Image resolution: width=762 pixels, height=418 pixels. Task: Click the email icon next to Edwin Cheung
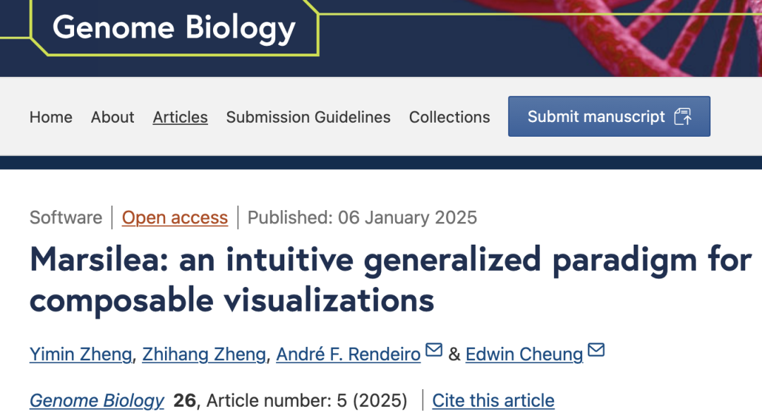595,350
